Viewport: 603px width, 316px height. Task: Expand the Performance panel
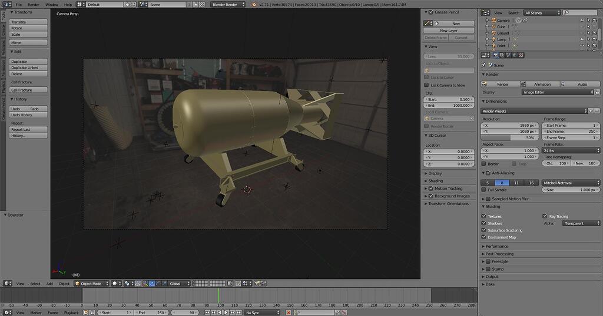[496, 246]
